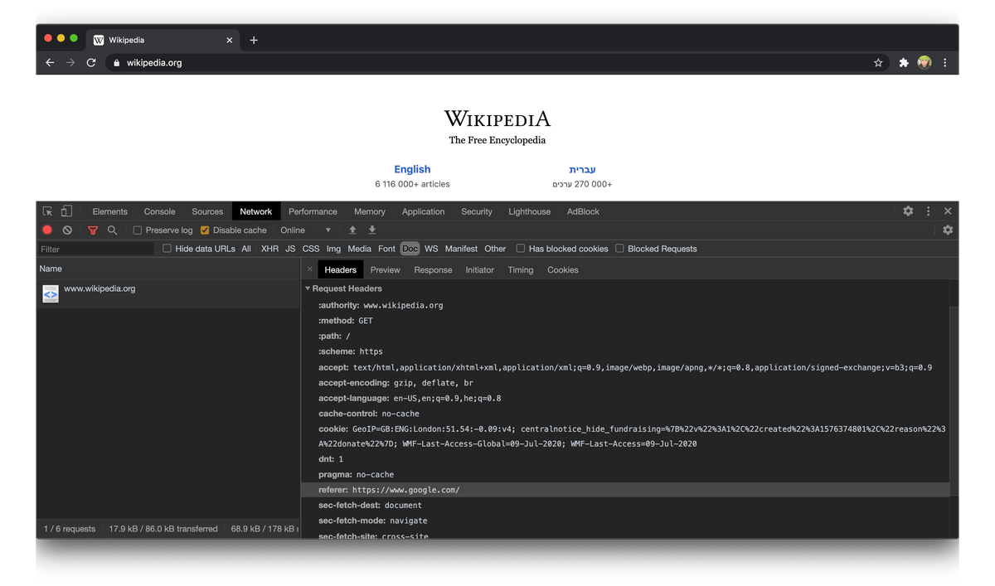Close the request details pane
This screenshot has width=995, height=586.
[310, 269]
